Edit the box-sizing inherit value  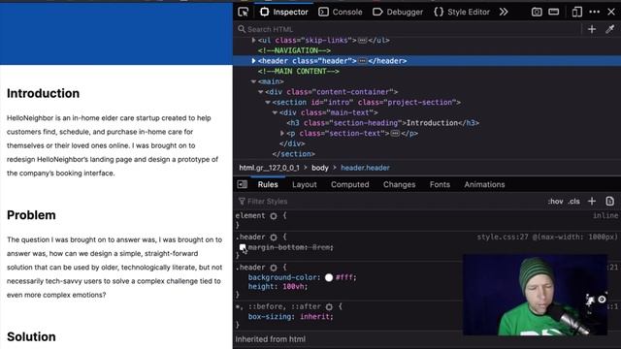(315, 317)
